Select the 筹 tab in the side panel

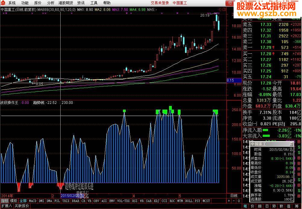tap(297, 206)
